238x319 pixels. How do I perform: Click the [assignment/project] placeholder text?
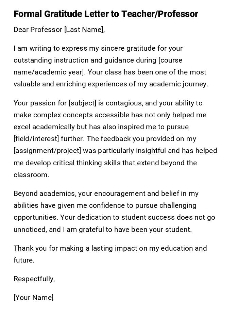47,151
